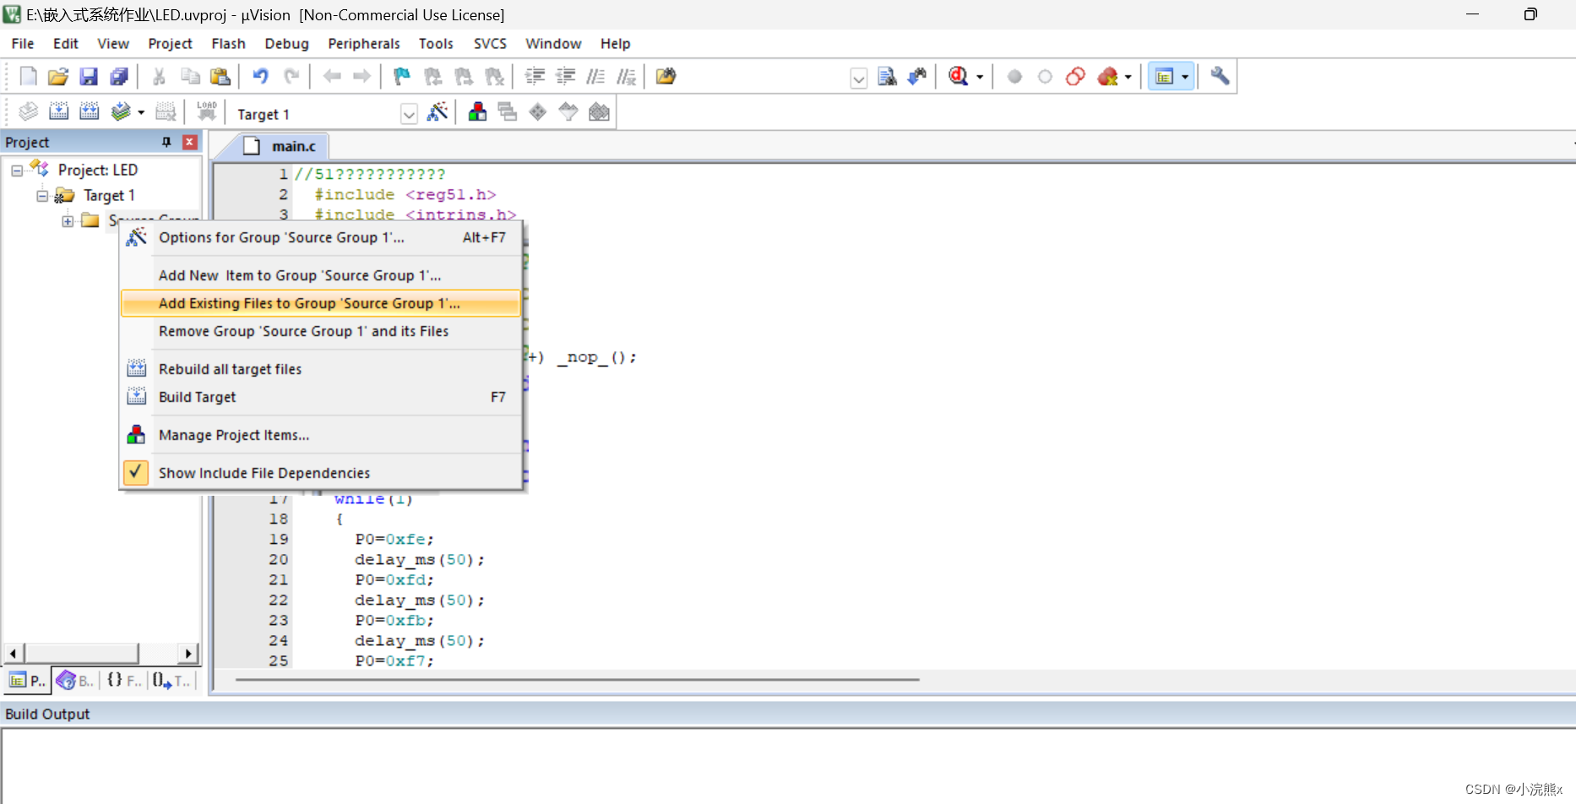Comment selection toolbar icon
Screen dimensions: 1576x804
[x=595, y=77]
